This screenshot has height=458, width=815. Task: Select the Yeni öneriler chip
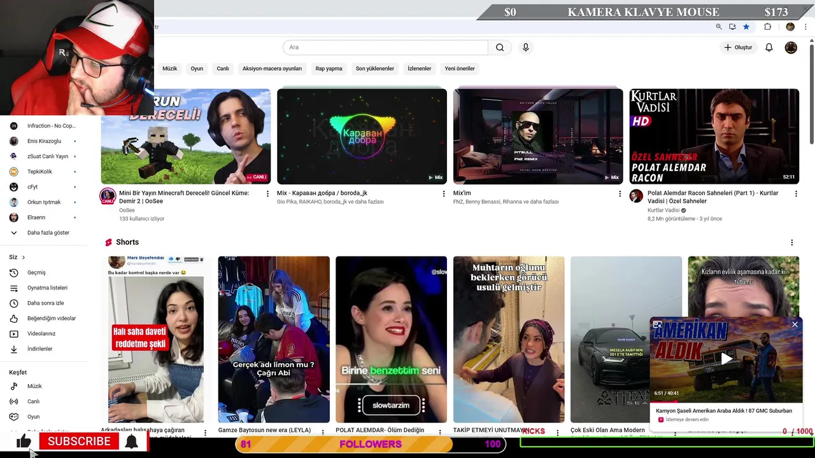460,69
